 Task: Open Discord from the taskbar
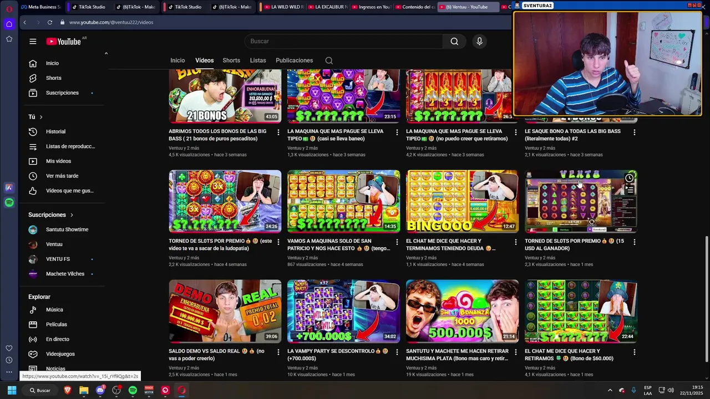point(100,390)
